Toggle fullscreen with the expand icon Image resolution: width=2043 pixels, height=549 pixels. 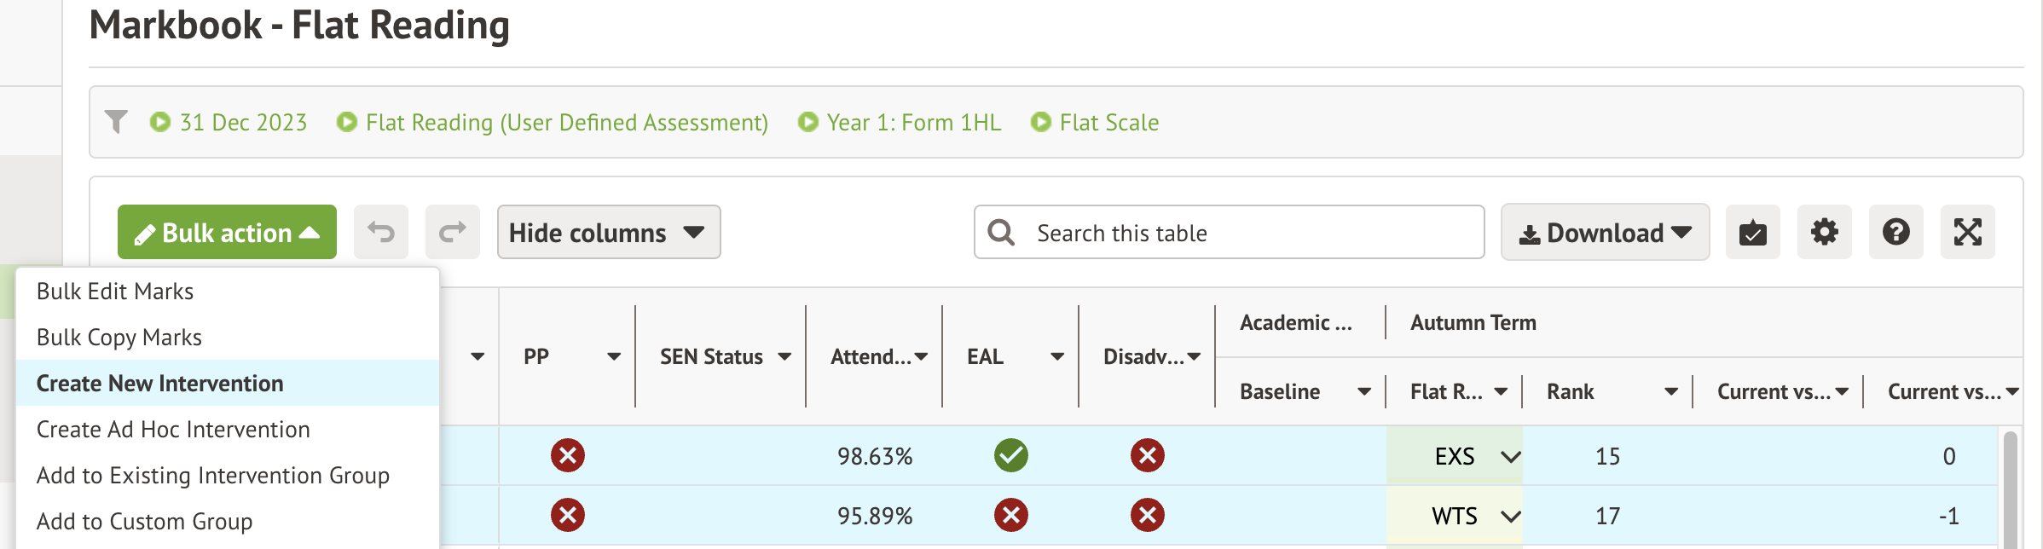(x=1967, y=232)
